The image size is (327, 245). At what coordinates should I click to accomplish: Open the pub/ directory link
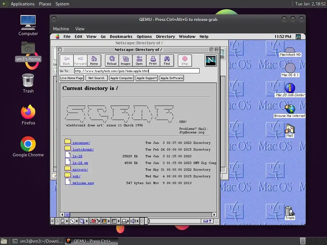click(x=76, y=176)
